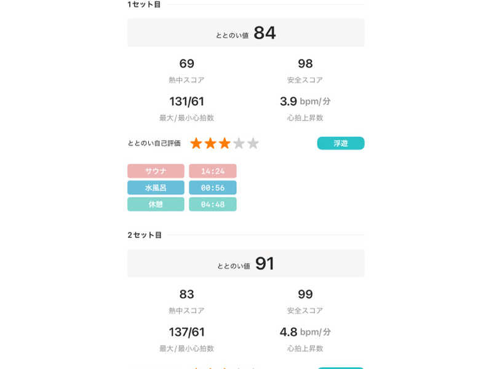This screenshot has width=492, height=369.
Task: Select the 2セット目 section header
Action: [x=145, y=235]
